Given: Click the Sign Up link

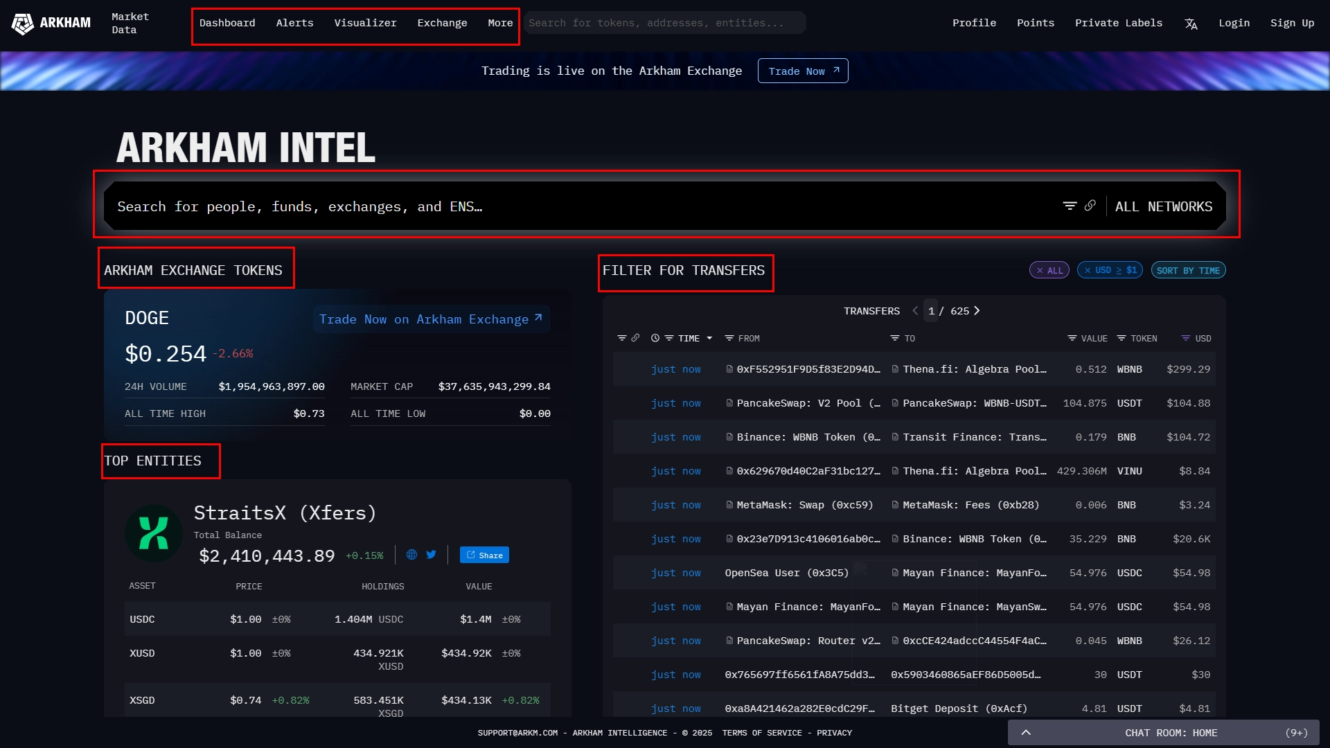Looking at the screenshot, I should tap(1292, 23).
